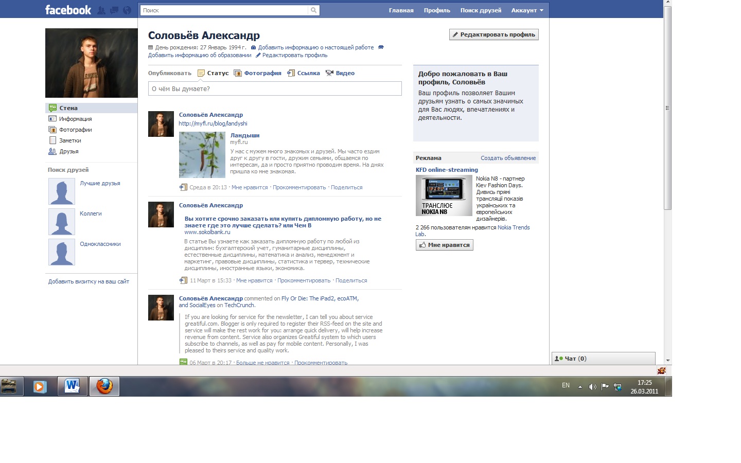Open the Ландыши post title

(x=245, y=135)
